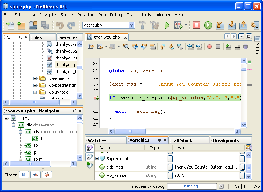This screenshot has width=263, height=192.
Task: Open the exit_msg value editor button
Action: [170, 167]
